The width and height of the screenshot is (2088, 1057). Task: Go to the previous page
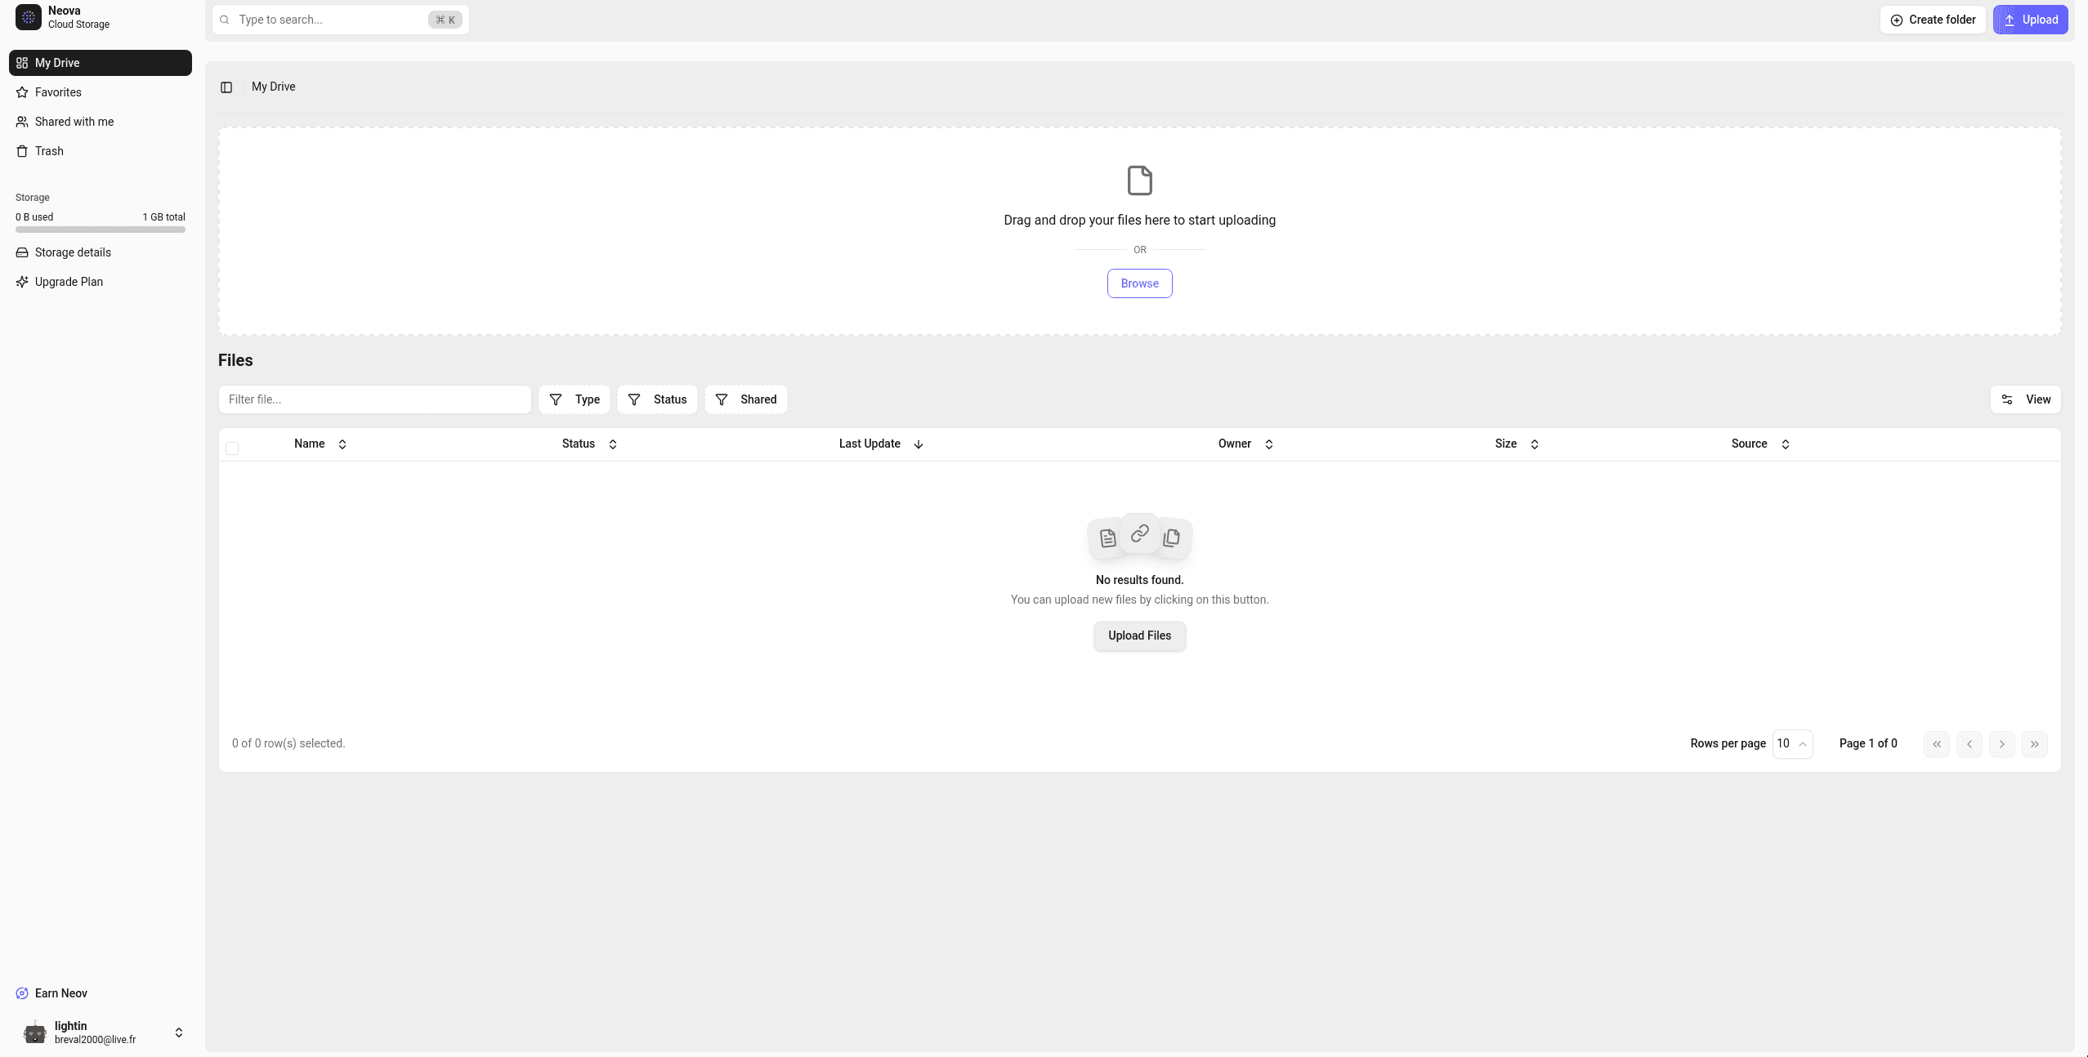coord(1970,744)
